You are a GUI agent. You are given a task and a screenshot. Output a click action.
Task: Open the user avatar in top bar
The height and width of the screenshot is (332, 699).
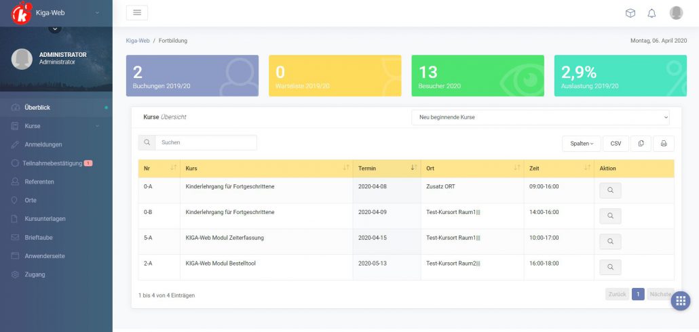tap(676, 13)
